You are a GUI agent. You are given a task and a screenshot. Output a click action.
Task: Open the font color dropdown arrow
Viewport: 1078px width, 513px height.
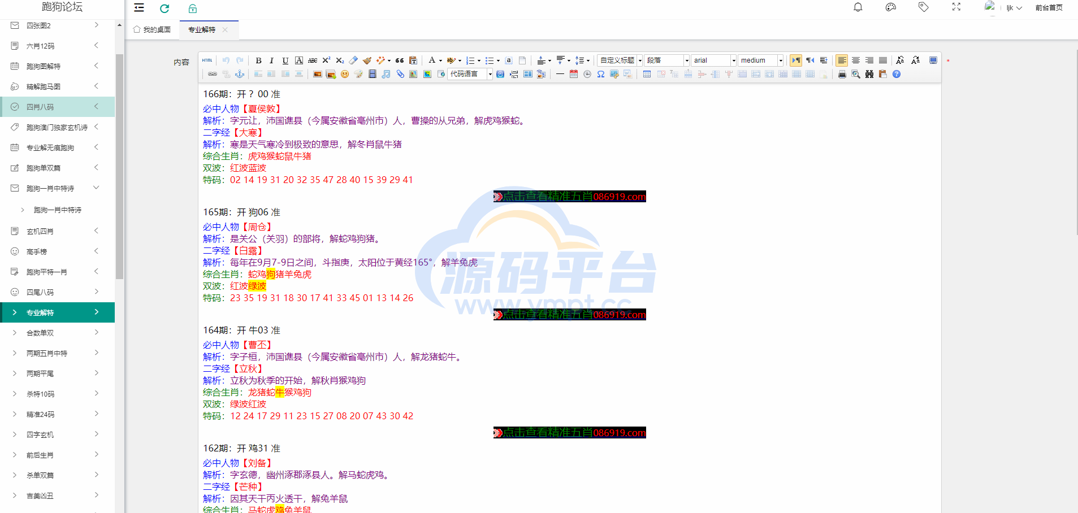click(440, 61)
